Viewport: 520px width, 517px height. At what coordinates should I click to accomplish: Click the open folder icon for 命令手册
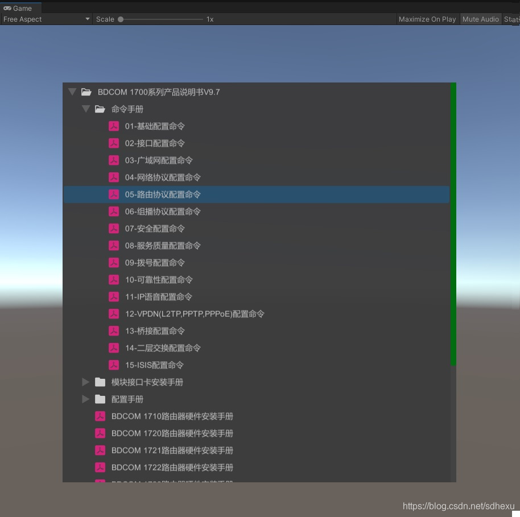coord(100,109)
